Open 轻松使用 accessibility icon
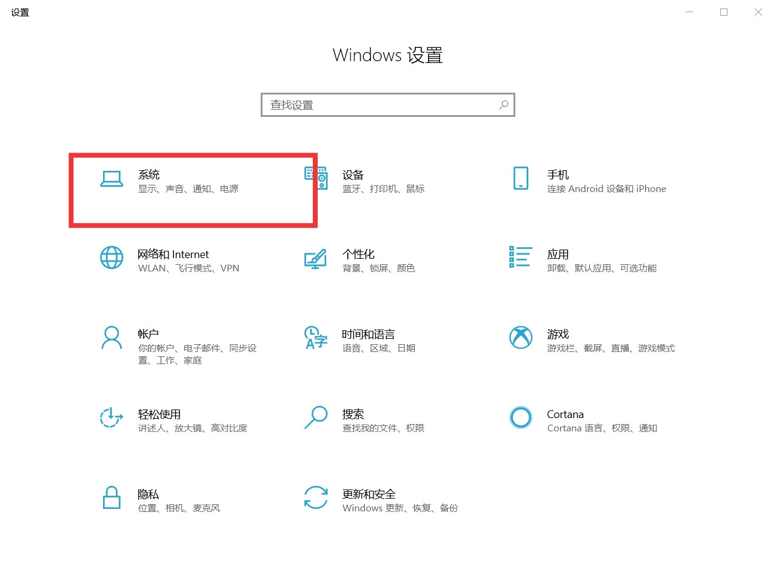 click(112, 418)
